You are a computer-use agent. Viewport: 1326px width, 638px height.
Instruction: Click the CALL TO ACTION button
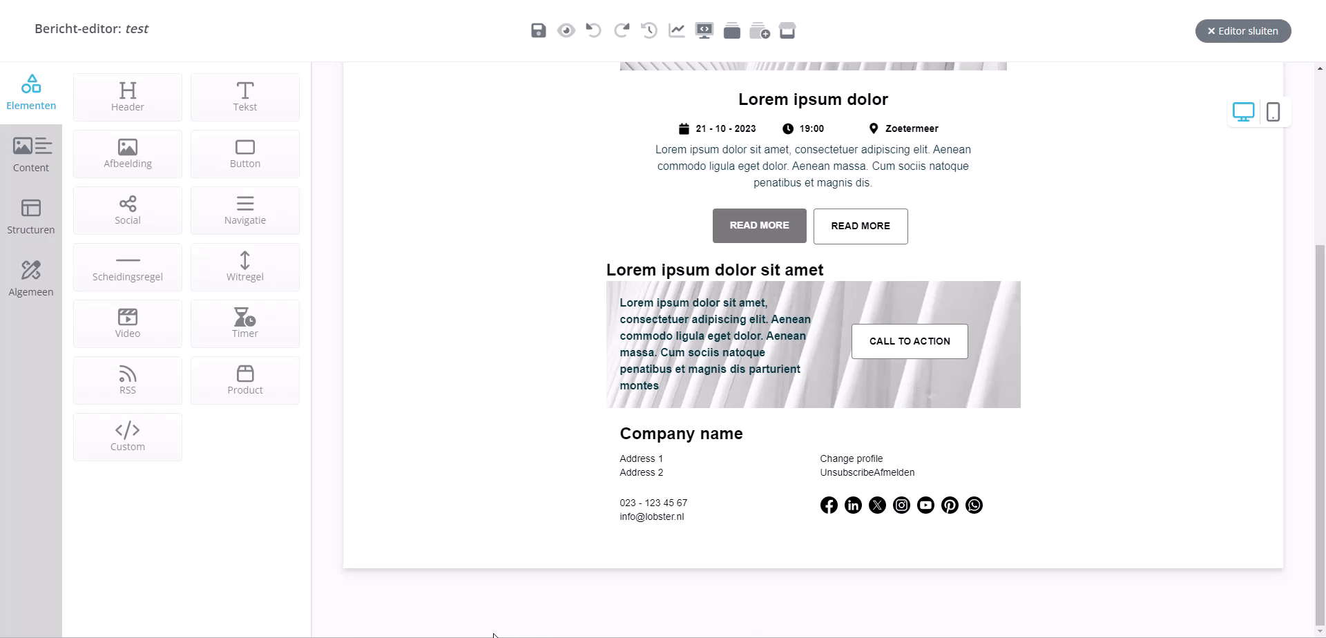pyautogui.click(x=910, y=341)
